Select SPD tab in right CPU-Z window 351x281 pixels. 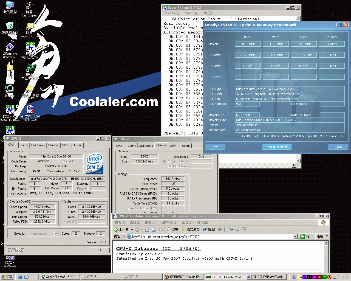[173, 146]
